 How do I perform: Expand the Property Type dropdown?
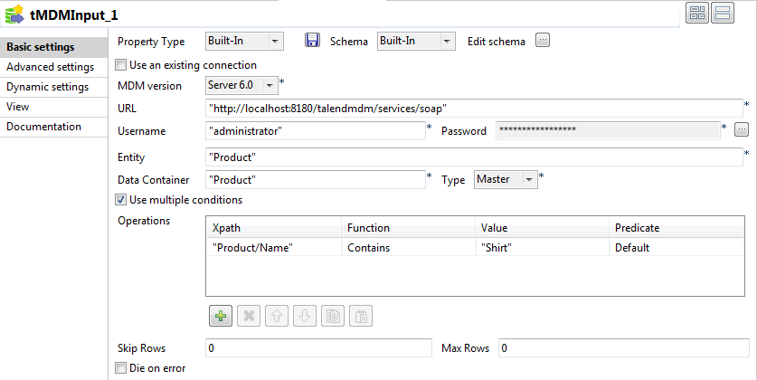coord(276,41)
